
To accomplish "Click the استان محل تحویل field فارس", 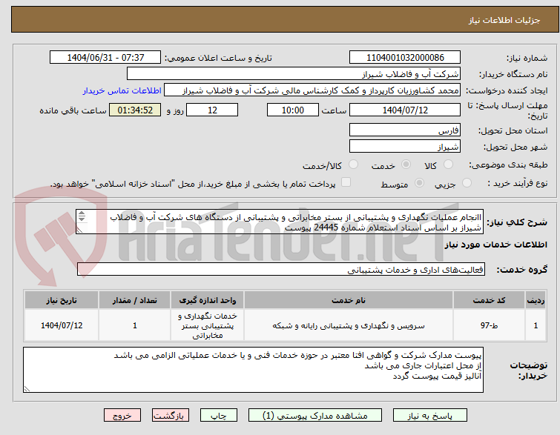I will coord(405,130).
